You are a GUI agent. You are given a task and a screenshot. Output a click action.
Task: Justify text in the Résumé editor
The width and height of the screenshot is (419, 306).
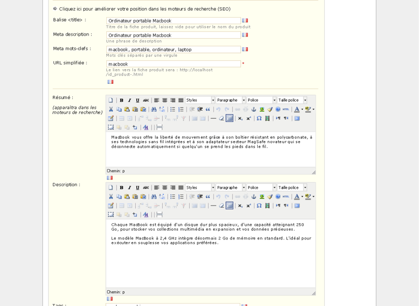[181, 100]
